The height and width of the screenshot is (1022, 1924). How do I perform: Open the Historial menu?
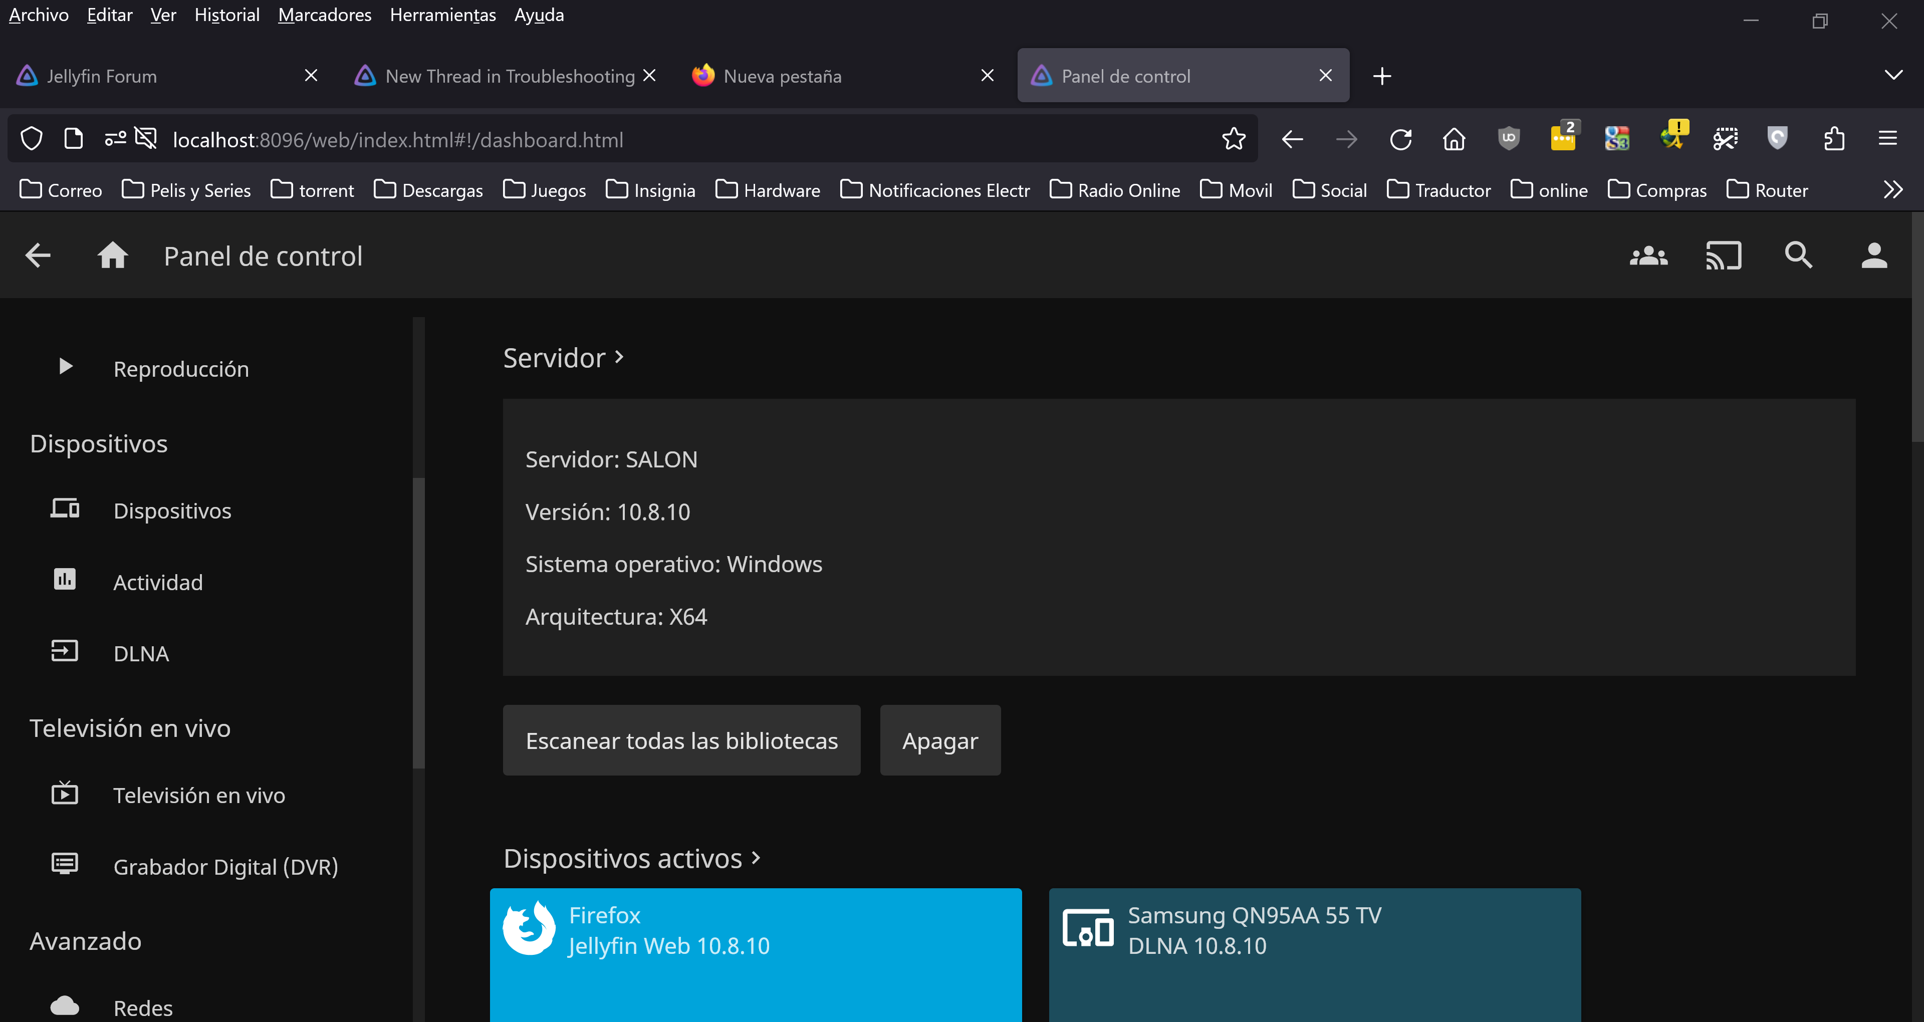tap(226, 15)
